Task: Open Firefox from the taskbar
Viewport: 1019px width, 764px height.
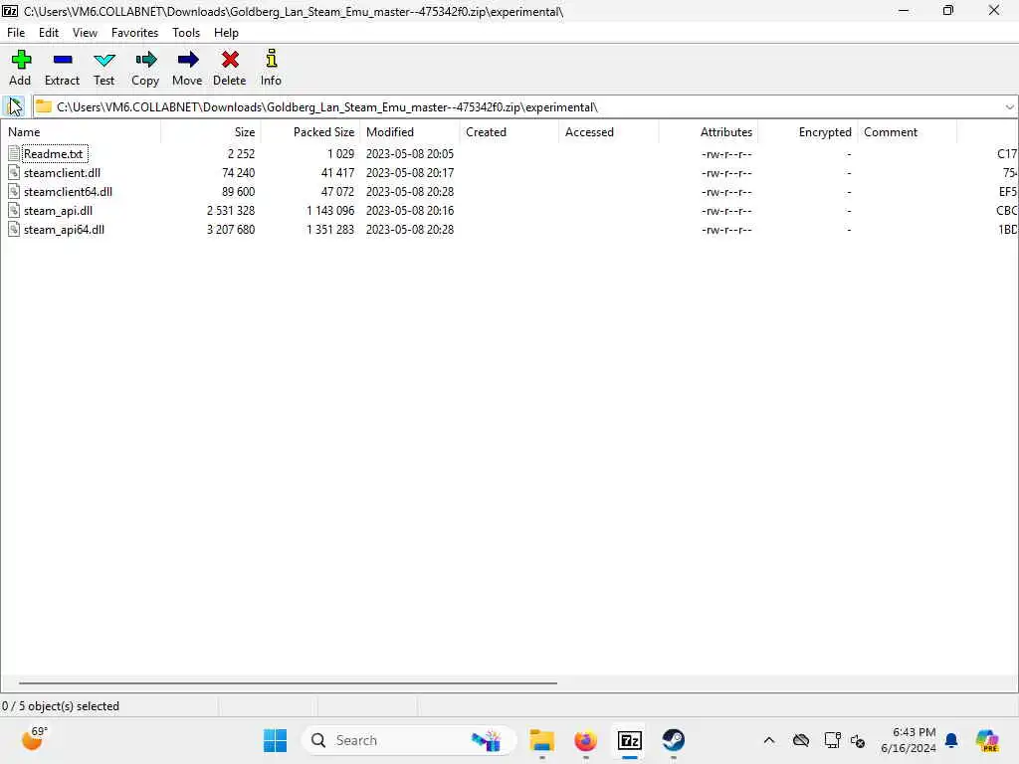Action: (585, 740)
